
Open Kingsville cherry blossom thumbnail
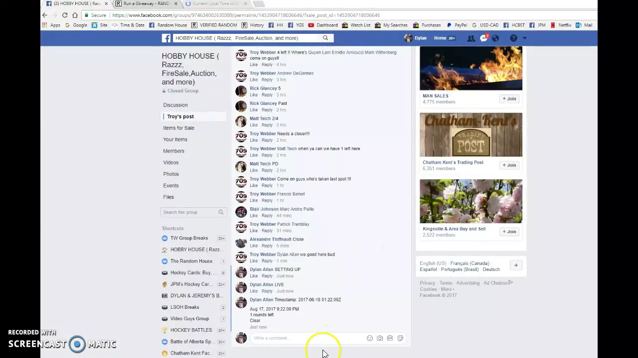(471, 201)
